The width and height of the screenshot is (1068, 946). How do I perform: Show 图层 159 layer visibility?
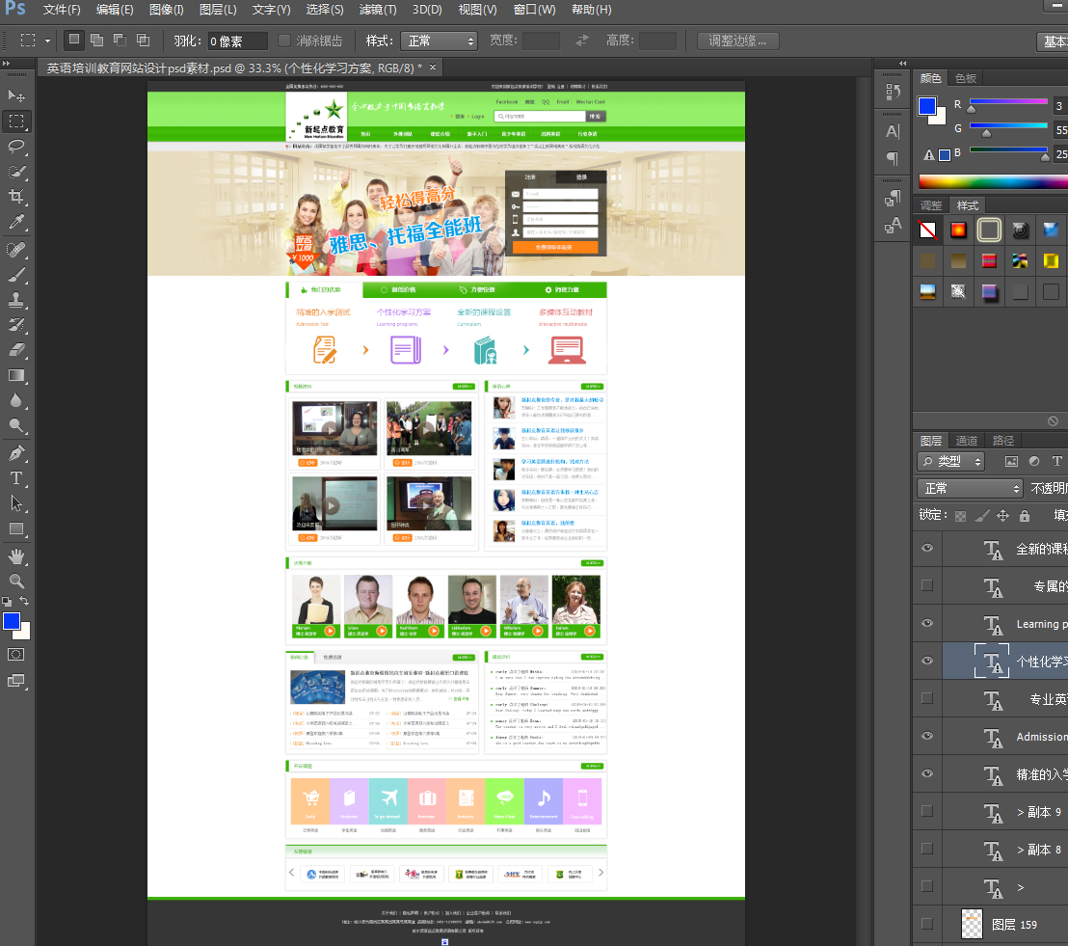pos(927,924)
